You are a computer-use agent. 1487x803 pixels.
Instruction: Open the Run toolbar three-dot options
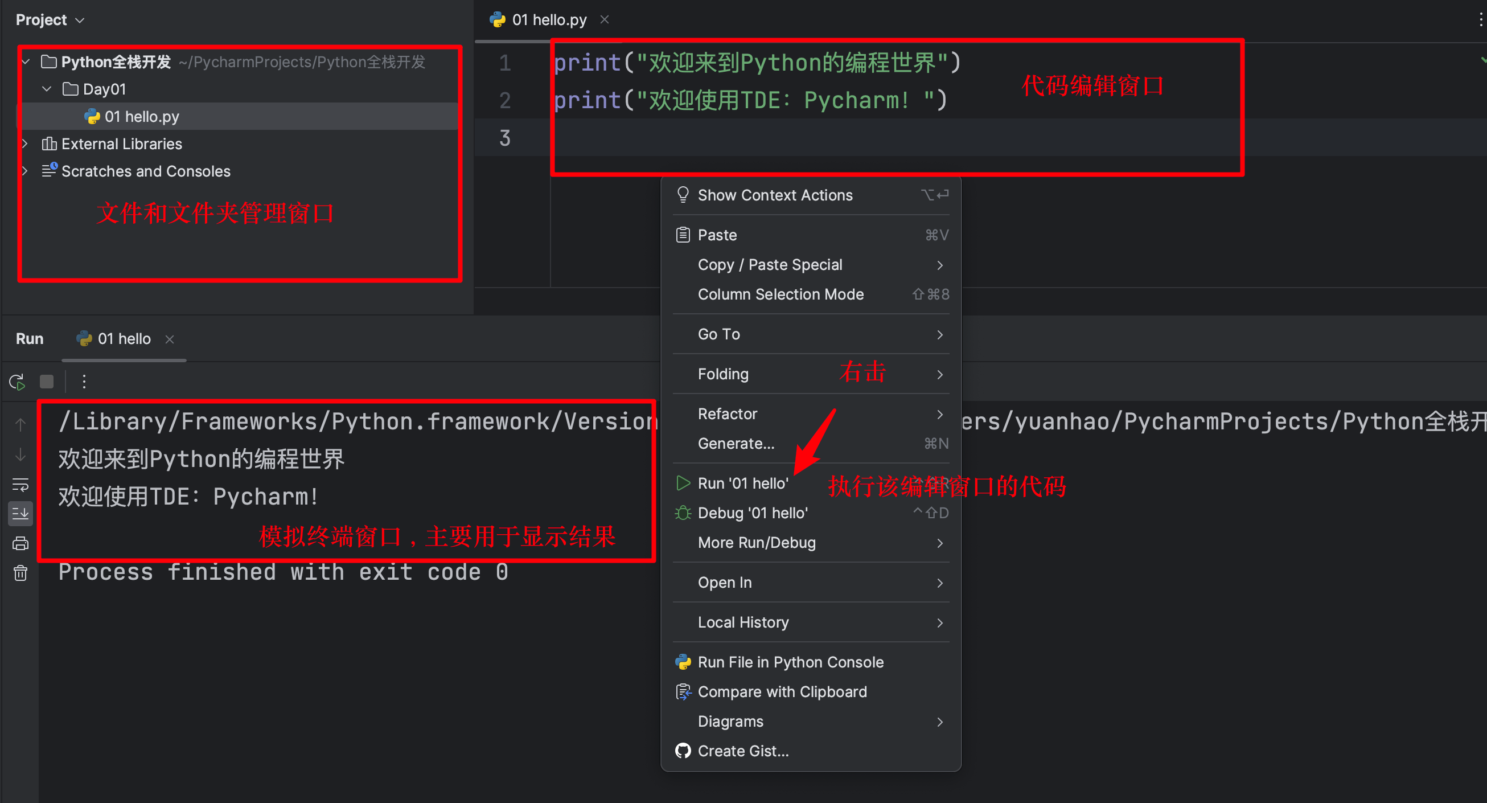pos(84,382)
